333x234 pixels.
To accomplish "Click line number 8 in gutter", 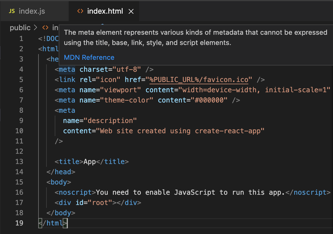I will [x=21, y=110].
